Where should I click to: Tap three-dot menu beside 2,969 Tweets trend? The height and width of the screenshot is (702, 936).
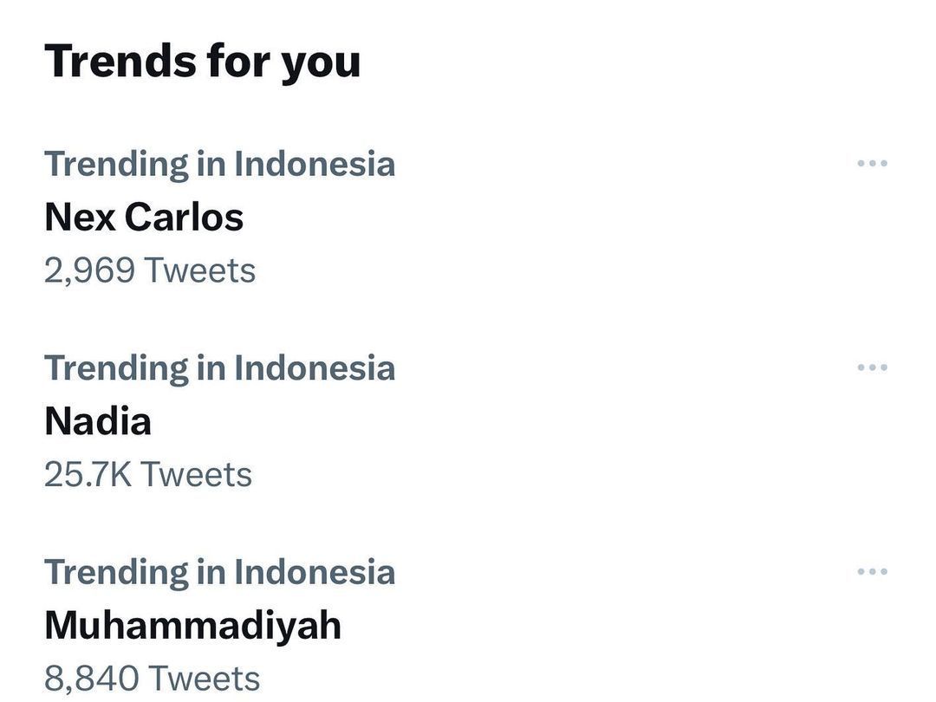872,163
